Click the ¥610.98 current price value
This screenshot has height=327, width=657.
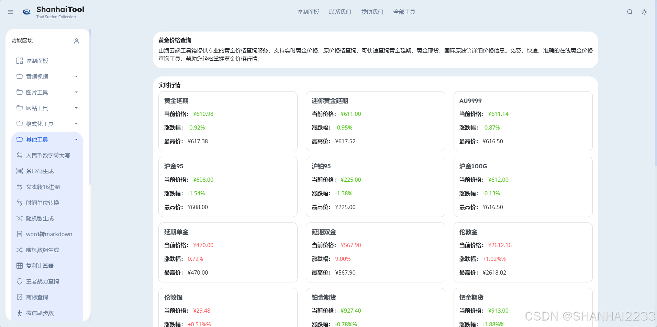point(203,114)
